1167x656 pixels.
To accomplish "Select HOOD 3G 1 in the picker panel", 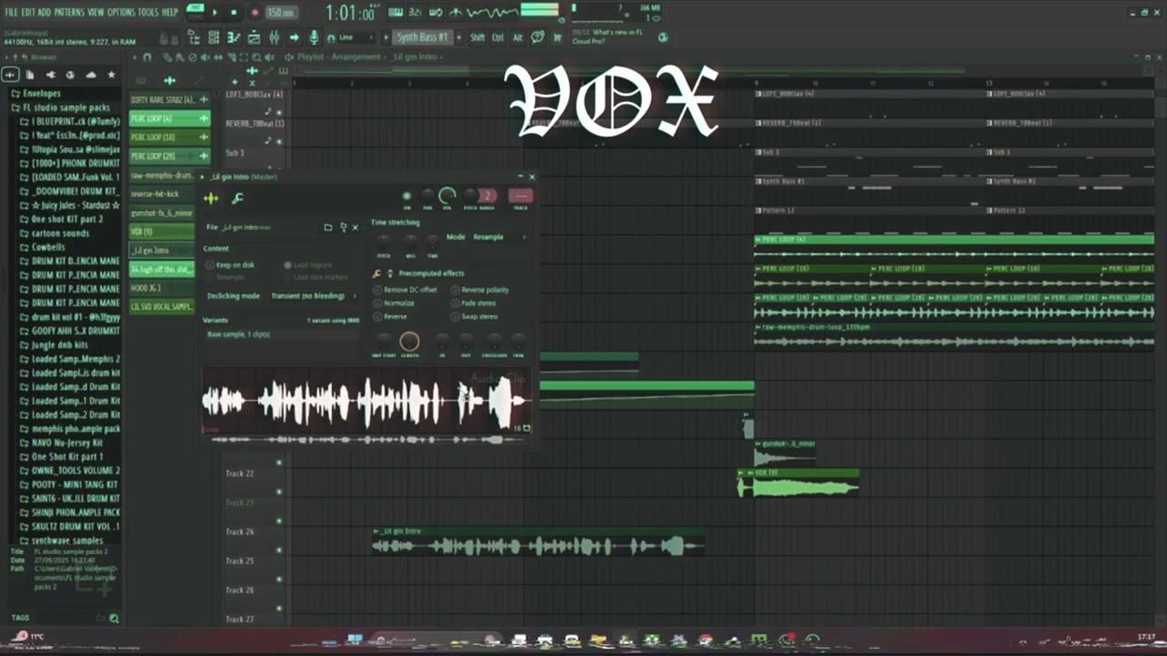I will [163, 288].
